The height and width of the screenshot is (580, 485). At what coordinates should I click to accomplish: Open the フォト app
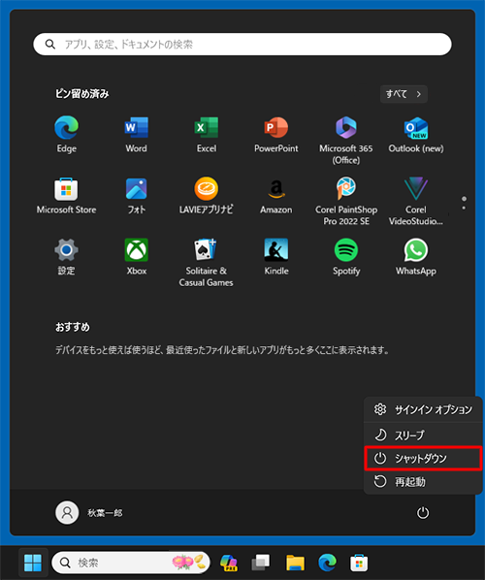click(x=136, y=196)
